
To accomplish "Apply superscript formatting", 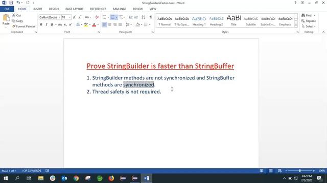I will 71,25.
